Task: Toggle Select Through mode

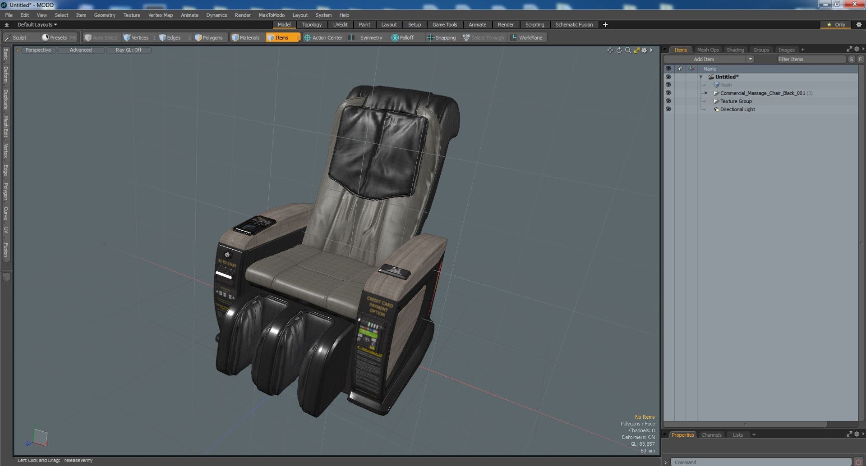Action: [484, 37]
